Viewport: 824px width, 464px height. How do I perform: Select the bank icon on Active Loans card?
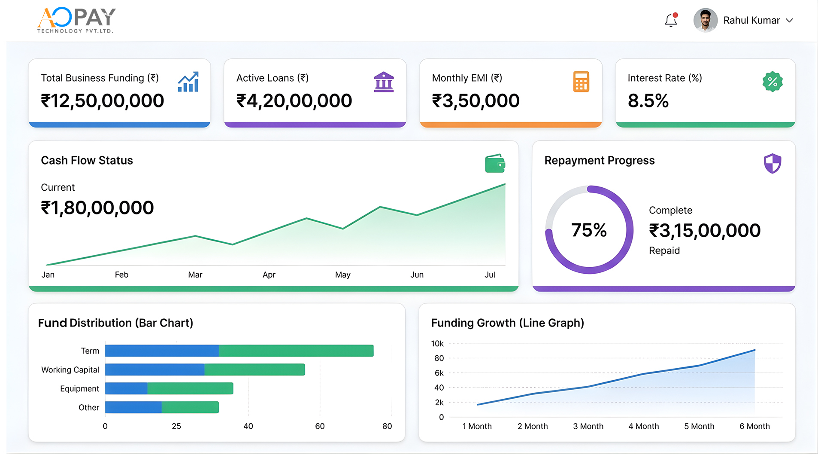384,82
